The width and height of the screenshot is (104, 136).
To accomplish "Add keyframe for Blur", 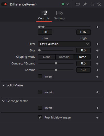I will 97,51.
